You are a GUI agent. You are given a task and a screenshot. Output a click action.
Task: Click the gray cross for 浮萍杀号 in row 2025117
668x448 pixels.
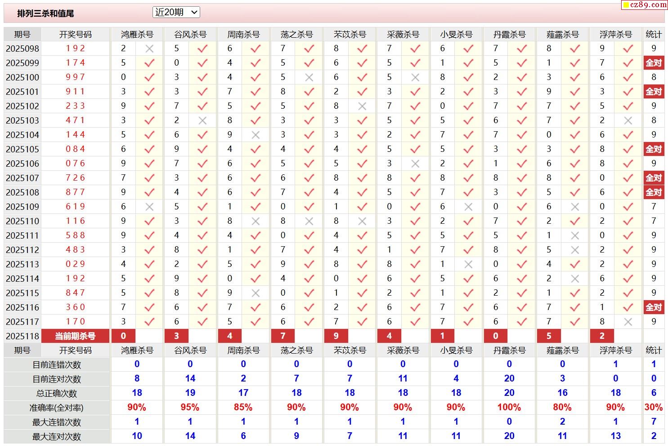coord(628,322)
